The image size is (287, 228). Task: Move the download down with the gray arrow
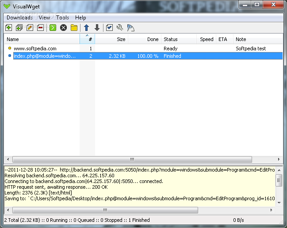[97, 28]
